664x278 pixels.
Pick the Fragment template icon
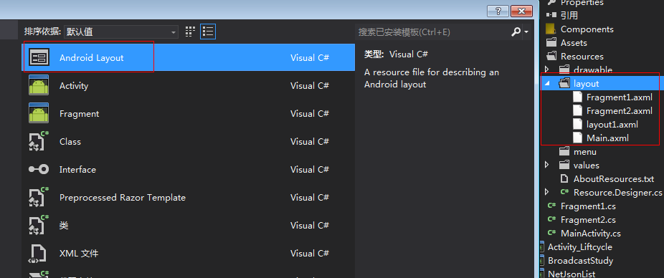click(x=39, y=113)
